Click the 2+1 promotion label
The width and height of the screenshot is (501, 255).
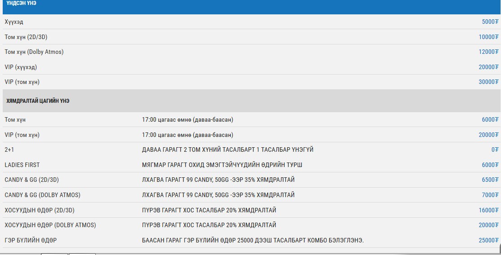coord(9,150)
